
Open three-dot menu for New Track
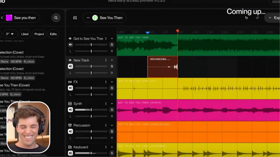point(106,60)
